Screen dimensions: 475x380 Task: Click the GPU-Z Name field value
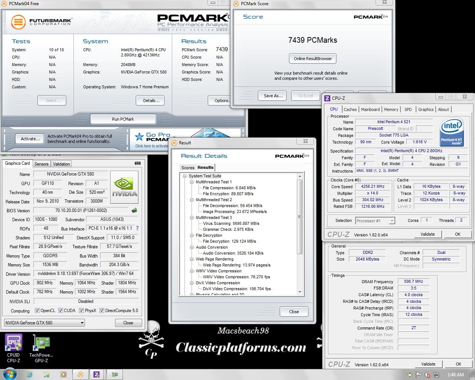tap(70, 174)
